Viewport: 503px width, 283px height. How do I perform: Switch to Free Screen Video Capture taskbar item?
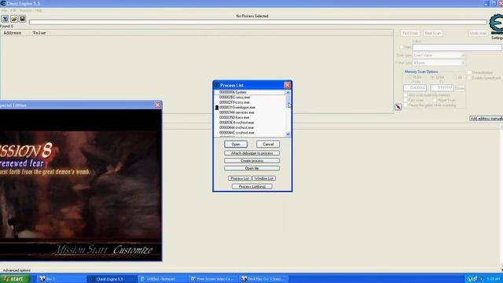(214, 279)
